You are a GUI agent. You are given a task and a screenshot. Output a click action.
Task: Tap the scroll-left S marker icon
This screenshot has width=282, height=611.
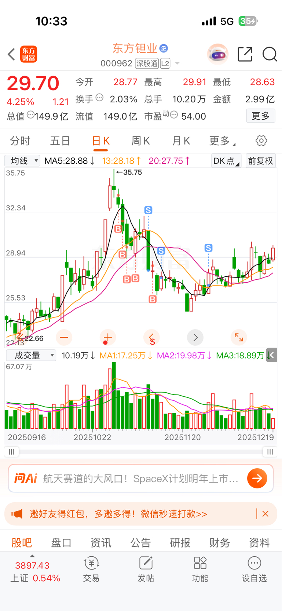coord(151,338)
